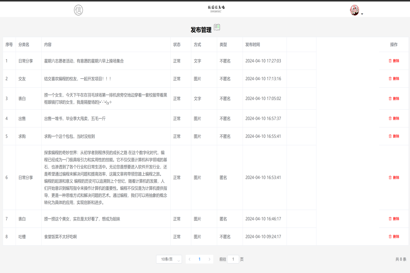Select content 结交喜欢编程的校友，一起开发项目
This screenshot has height=273, width=410.
tap(78, 79)
